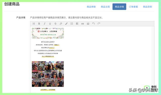Switch to the 商品主图 tab
The width and height of the screenshot is (161, 95).
(x=105, y=7)
